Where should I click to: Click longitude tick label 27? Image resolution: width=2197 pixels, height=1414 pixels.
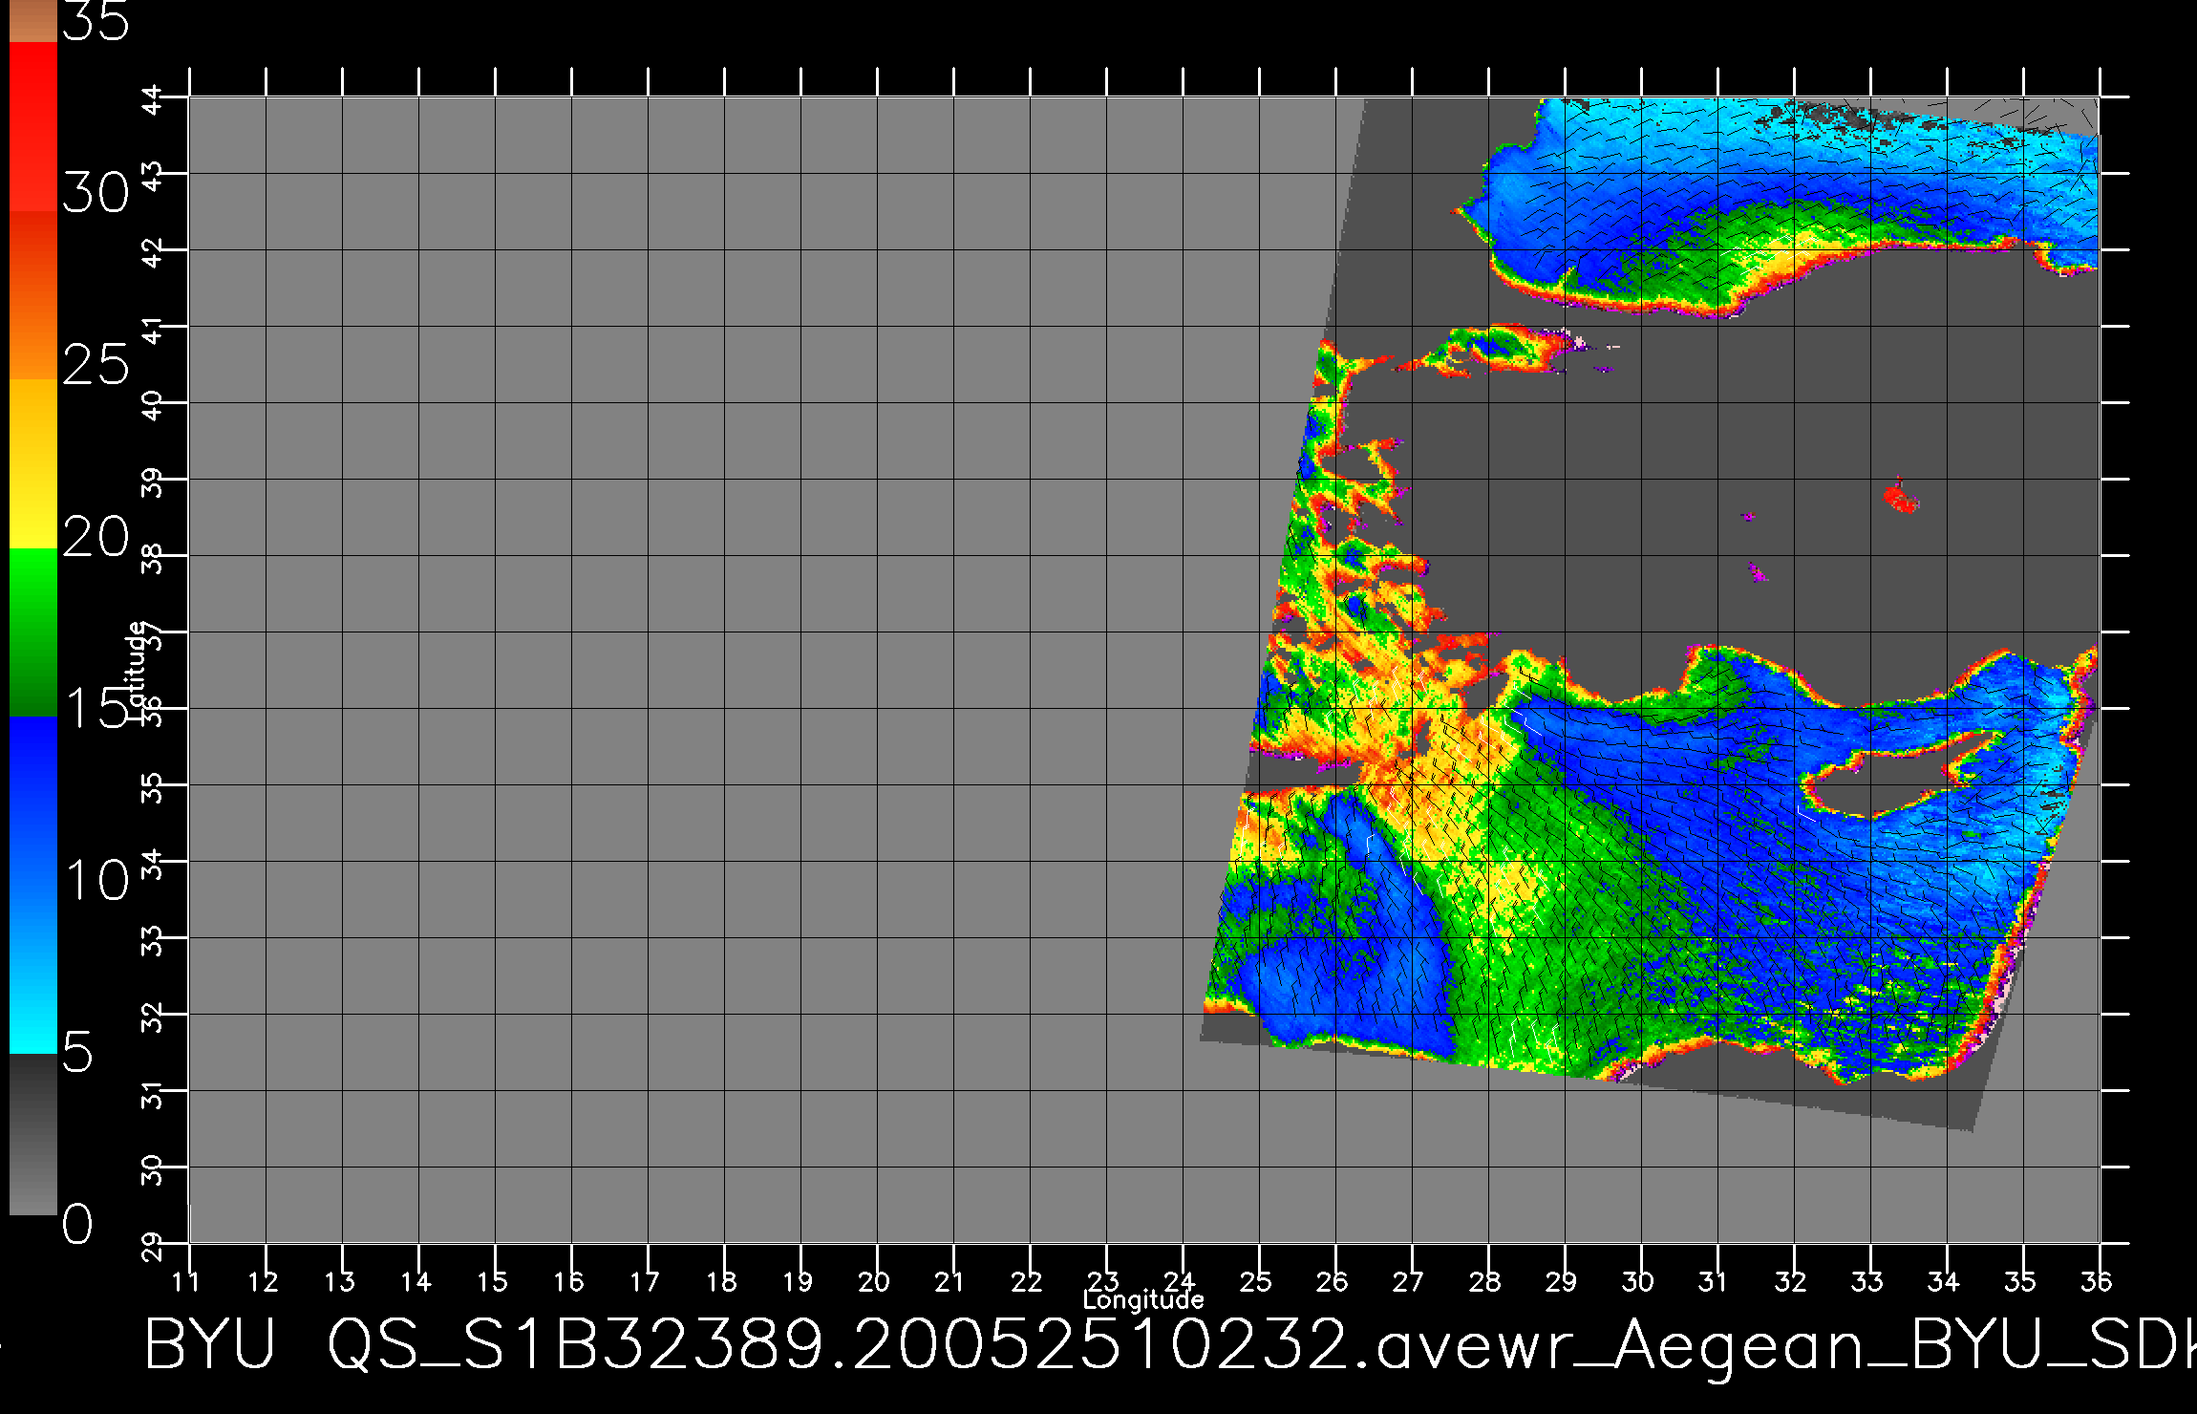pos(1409,1282)
